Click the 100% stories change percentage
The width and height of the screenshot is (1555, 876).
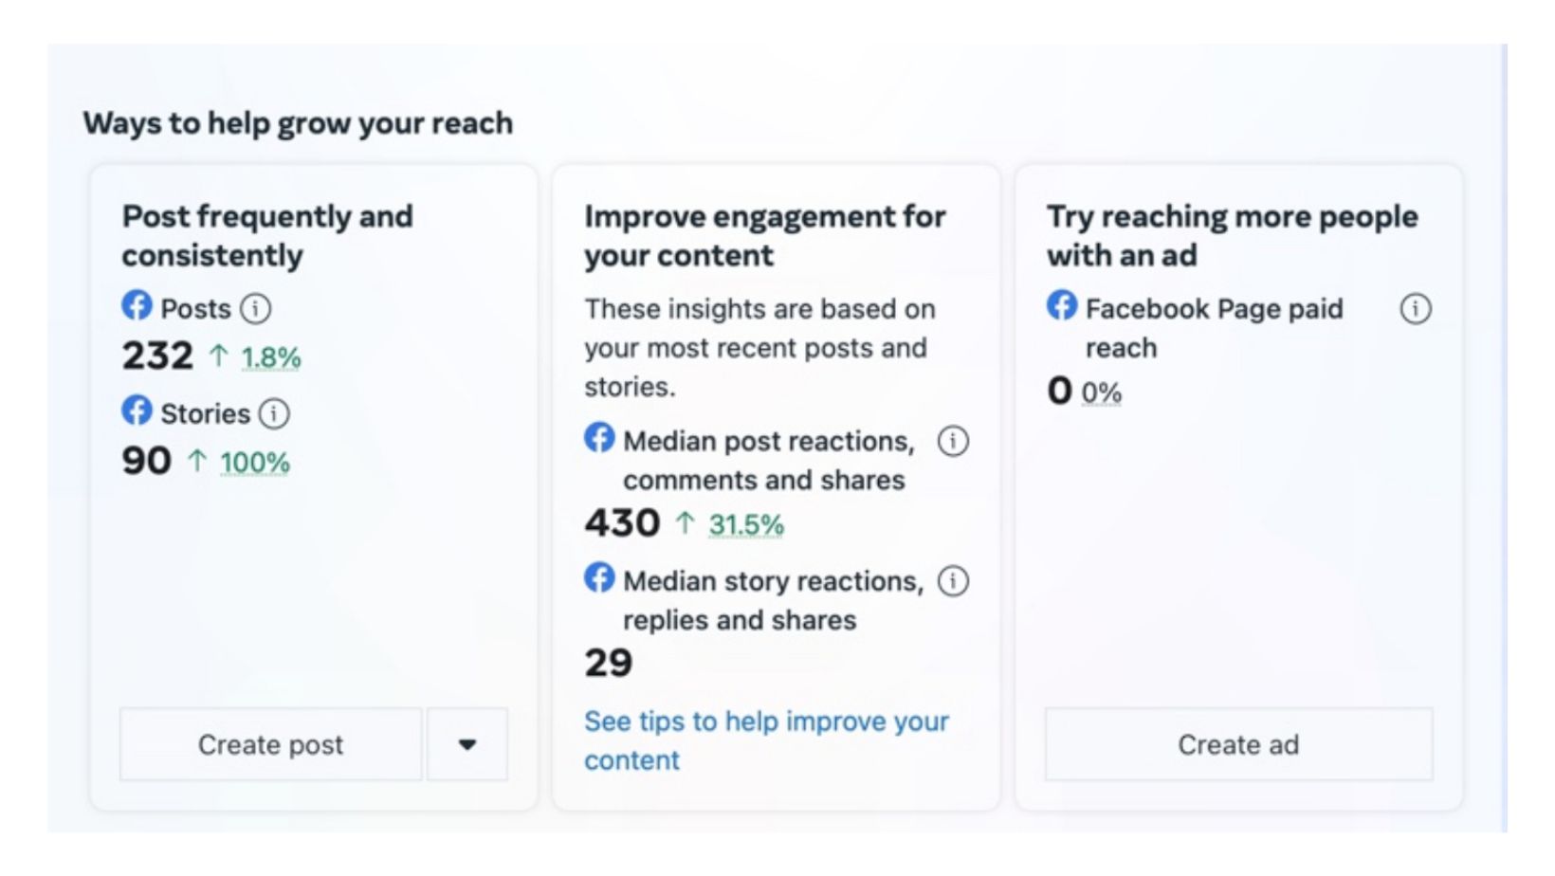tap(254, 463)
